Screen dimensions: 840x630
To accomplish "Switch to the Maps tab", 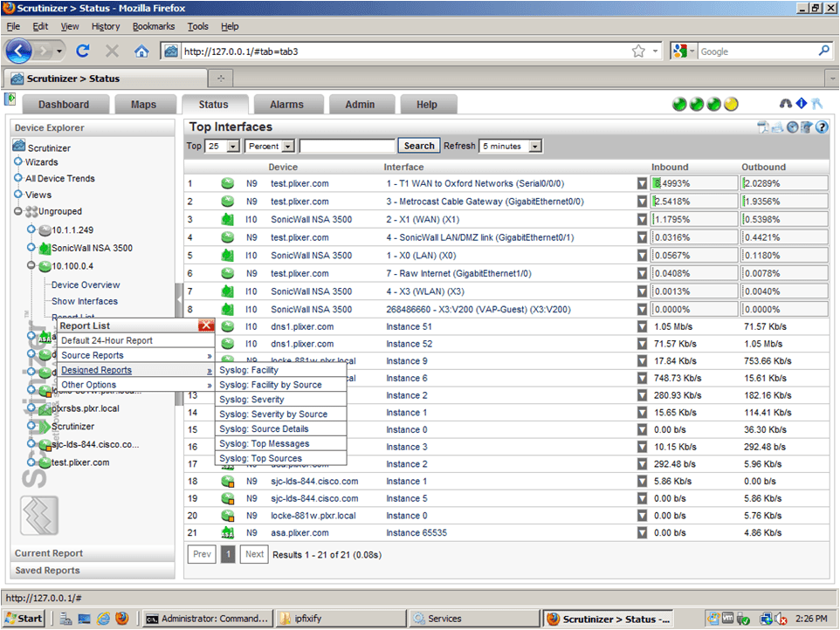I will coord(143,105).
